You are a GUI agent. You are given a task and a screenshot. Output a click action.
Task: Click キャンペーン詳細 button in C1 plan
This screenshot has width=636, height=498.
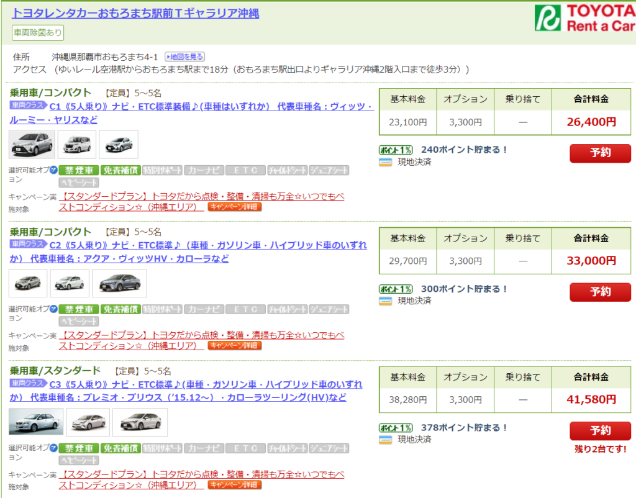tap(234, 207)
